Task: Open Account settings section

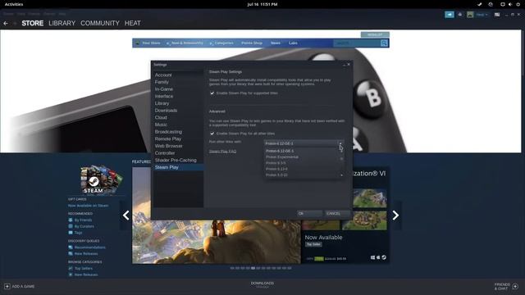Action: tap(163, 75)
